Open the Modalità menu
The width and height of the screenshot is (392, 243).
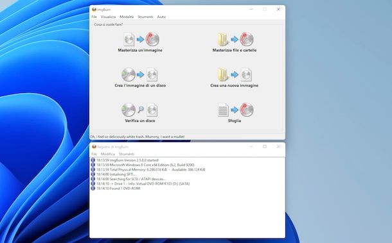coord(127,17)
